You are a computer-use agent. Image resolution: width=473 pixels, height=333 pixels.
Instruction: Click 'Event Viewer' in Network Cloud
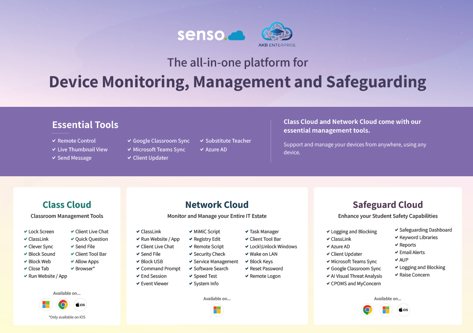point(154,284)
